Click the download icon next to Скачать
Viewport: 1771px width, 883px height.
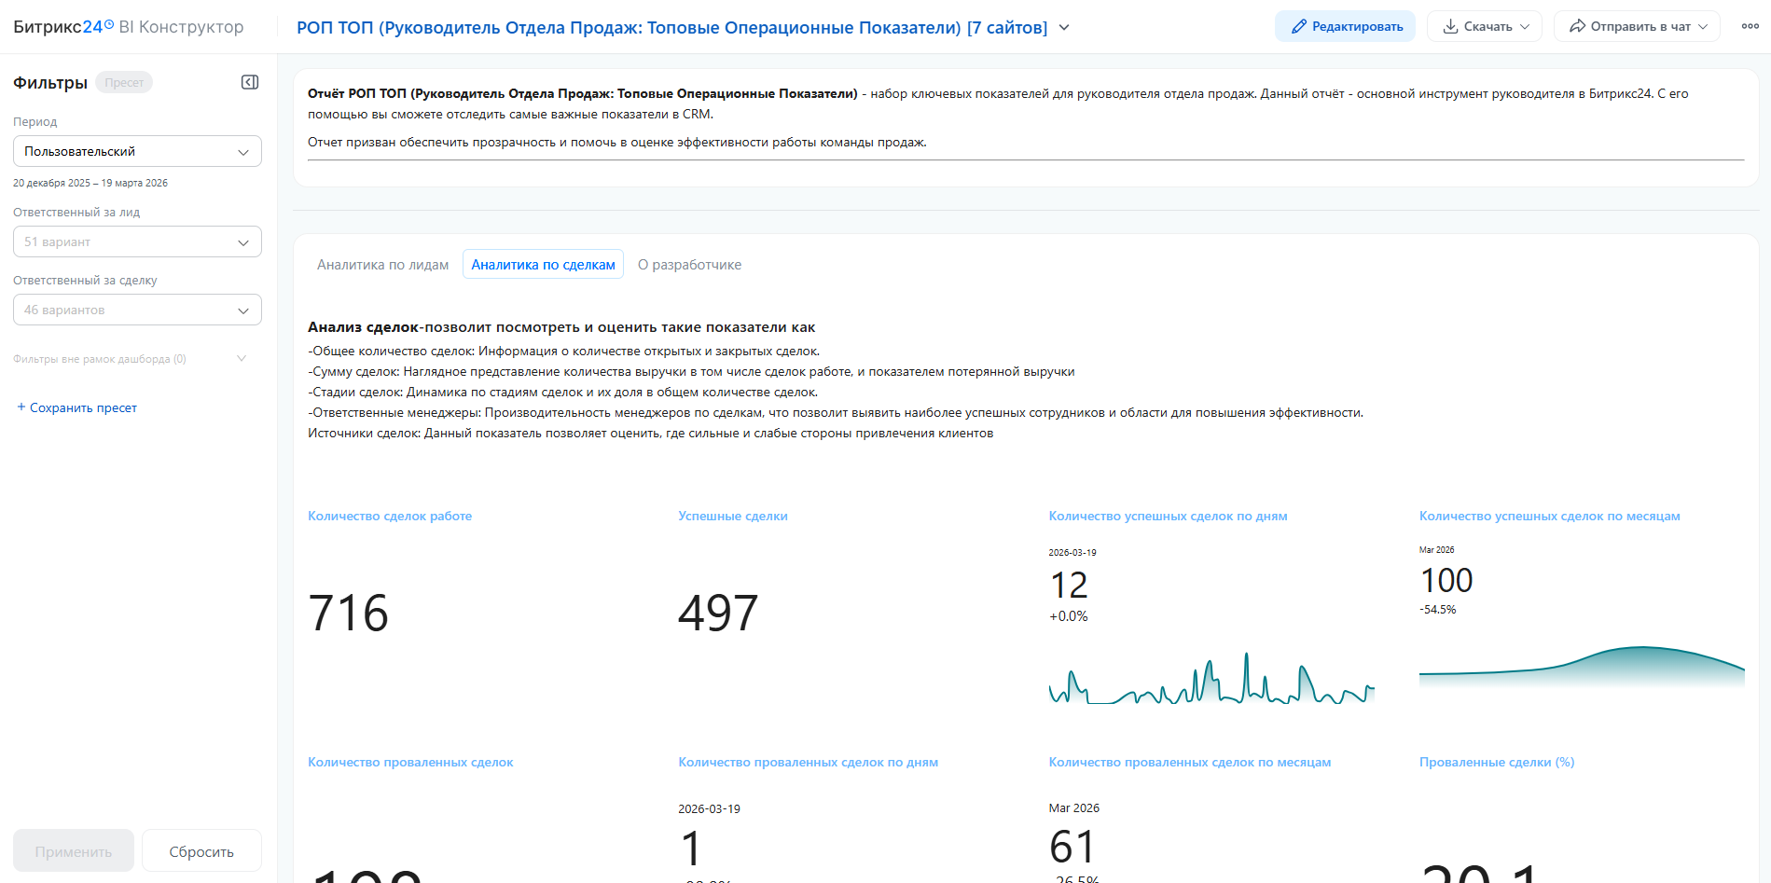pos(1450,27)
